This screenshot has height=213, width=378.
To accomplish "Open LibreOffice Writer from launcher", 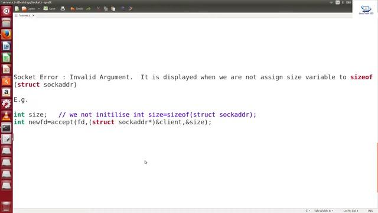I will (x=6, y=46).
